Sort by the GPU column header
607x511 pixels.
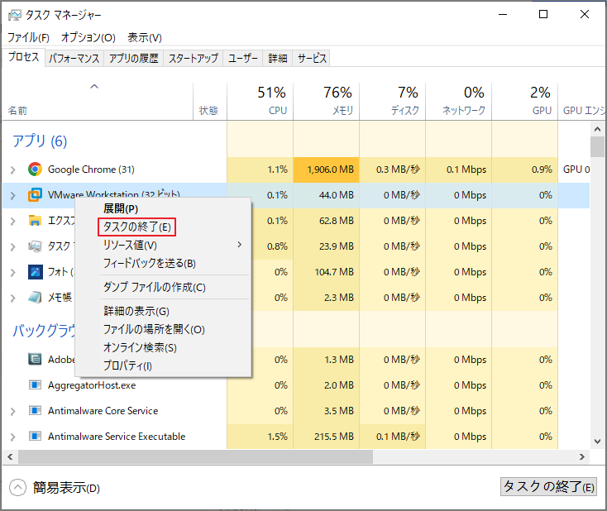click(x=525, y=101)
